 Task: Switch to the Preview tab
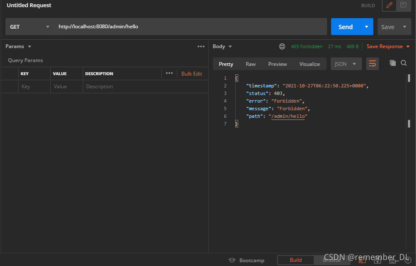pos(277,64)
